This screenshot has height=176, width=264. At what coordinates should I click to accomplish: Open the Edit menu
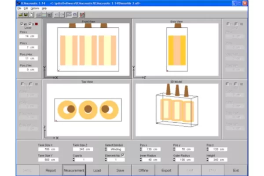[x=26, y=8]
